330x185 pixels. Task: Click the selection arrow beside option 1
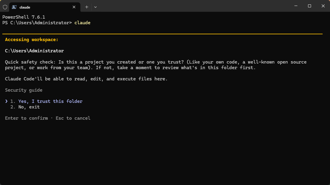[6, 101]
